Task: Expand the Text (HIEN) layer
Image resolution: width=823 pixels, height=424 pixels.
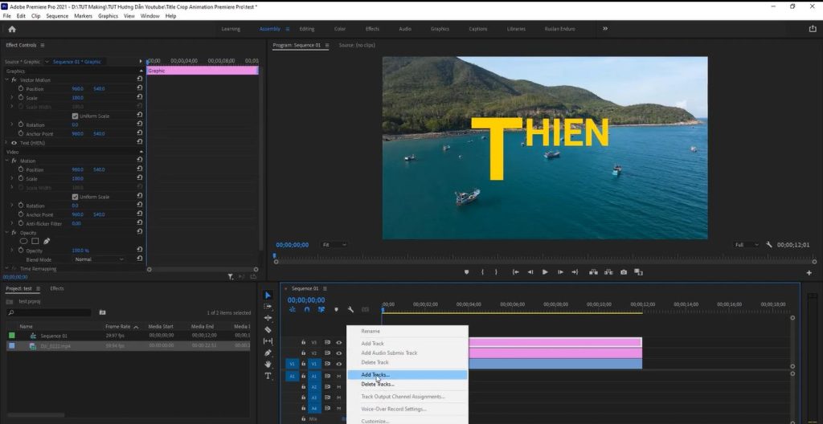Action: (x=6, y=143)
